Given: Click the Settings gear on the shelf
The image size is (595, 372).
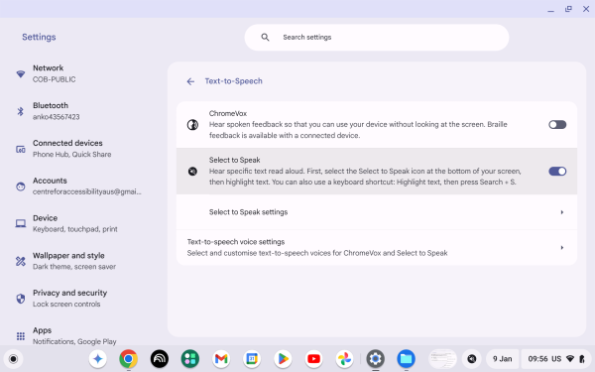Looking at the screenshot, I should click(x=375, y=359).
